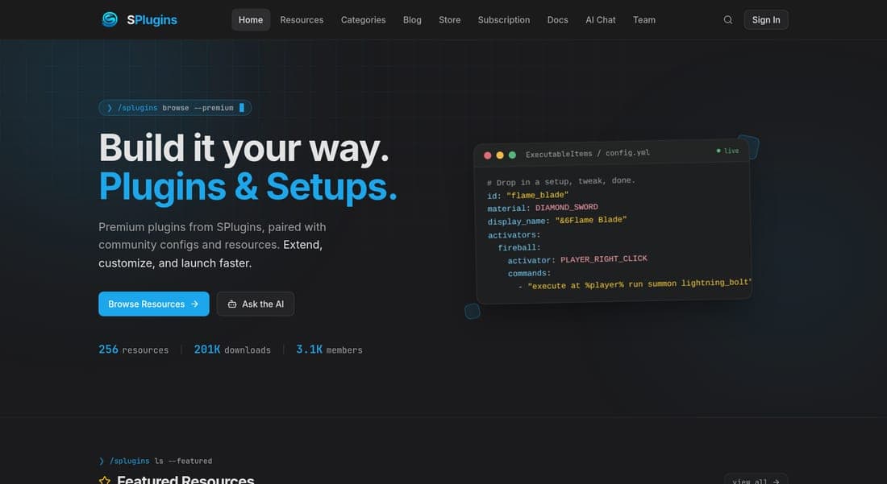Click the Browse Resources button
Screen dimensions: 887x484
tap(154, 304)
